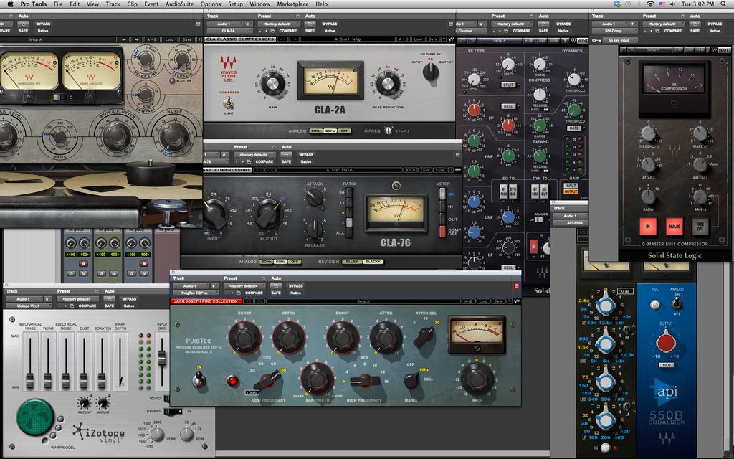The image size is (734, 459).
Task: Open the AudioSuite menu
Action: point(178,4)
